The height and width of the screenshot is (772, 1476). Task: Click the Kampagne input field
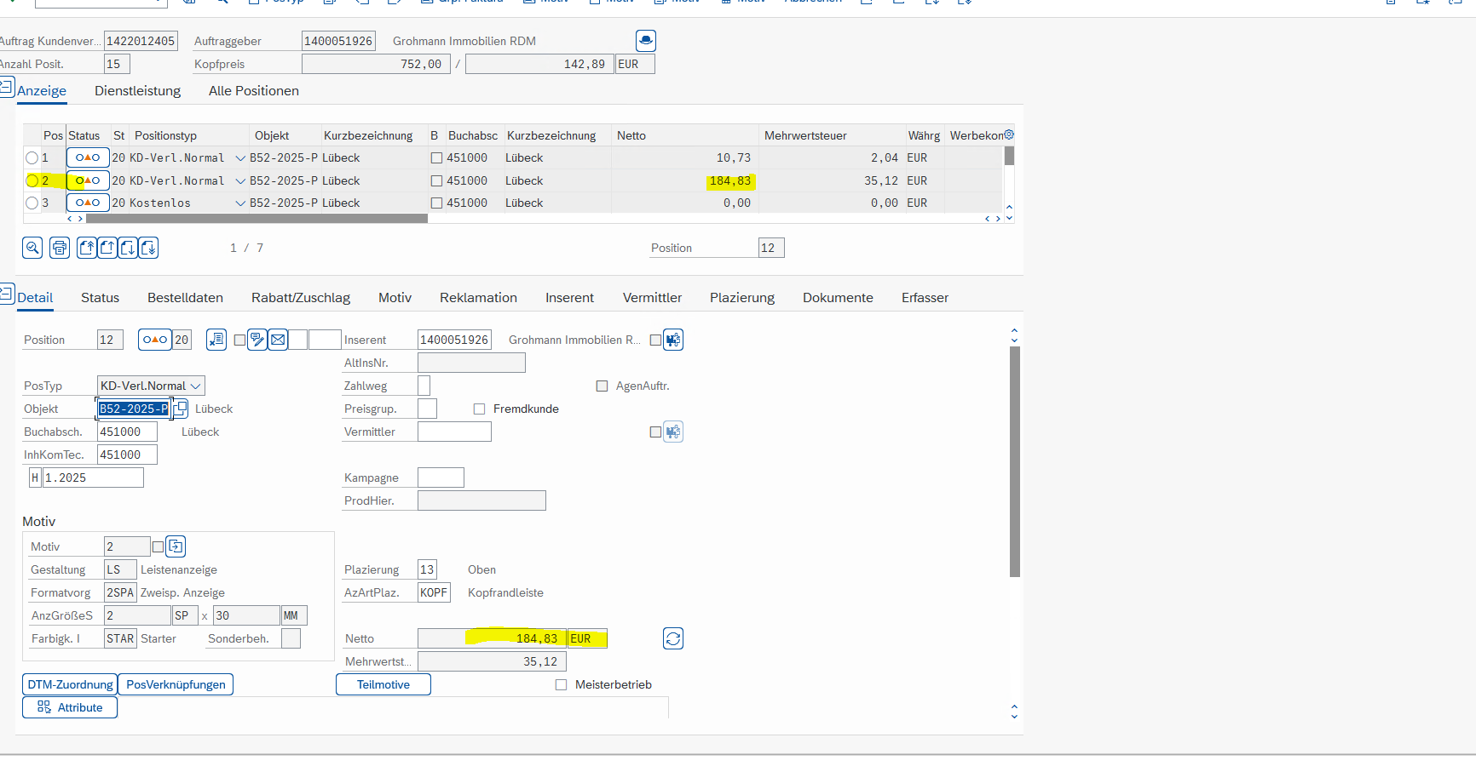point(441,477)
